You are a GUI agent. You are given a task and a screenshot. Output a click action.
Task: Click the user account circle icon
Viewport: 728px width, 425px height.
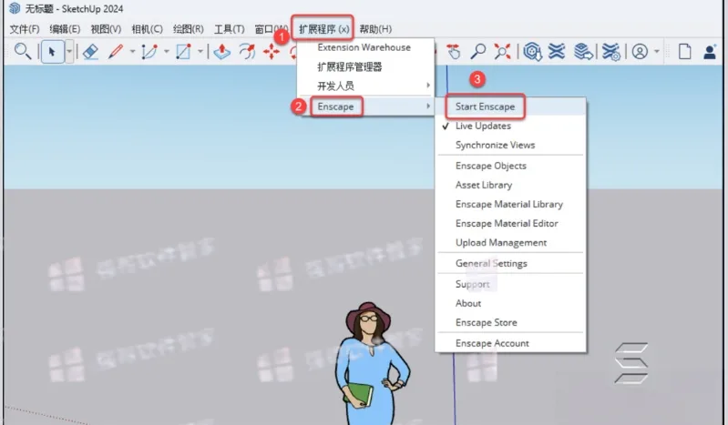coord(640,52)
